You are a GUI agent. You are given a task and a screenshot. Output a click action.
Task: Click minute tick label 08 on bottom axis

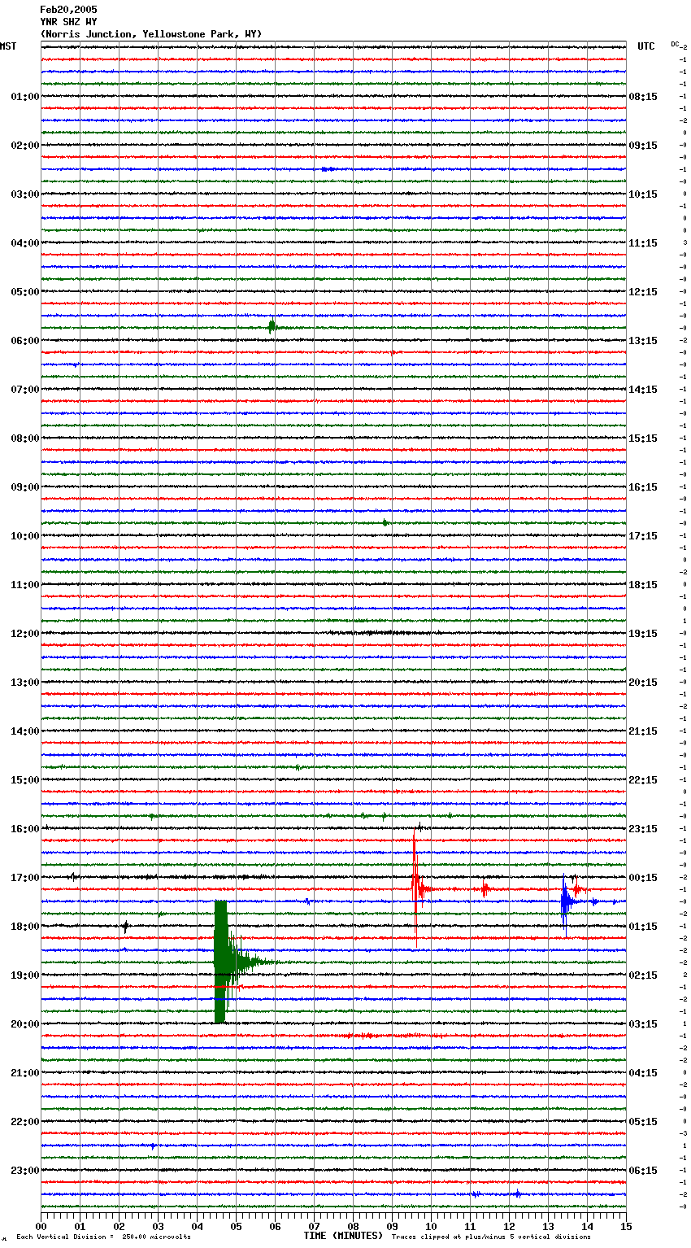(x=353, y=1227)
